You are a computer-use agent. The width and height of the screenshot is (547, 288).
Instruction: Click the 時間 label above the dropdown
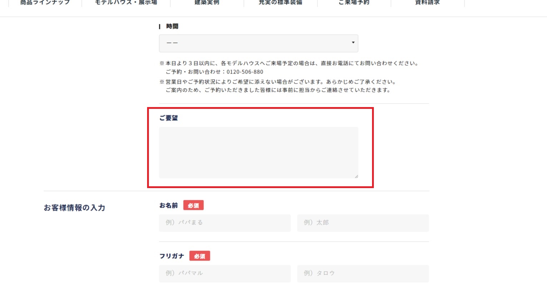pos(172,26)
